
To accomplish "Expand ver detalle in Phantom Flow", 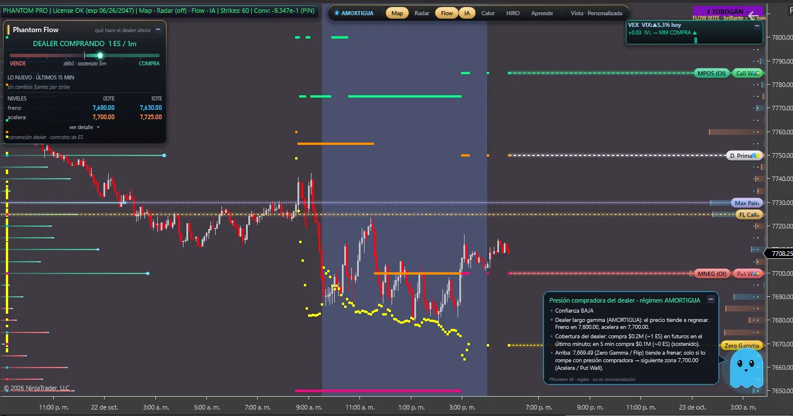I will pyautogui.click(x=84, y=127).
